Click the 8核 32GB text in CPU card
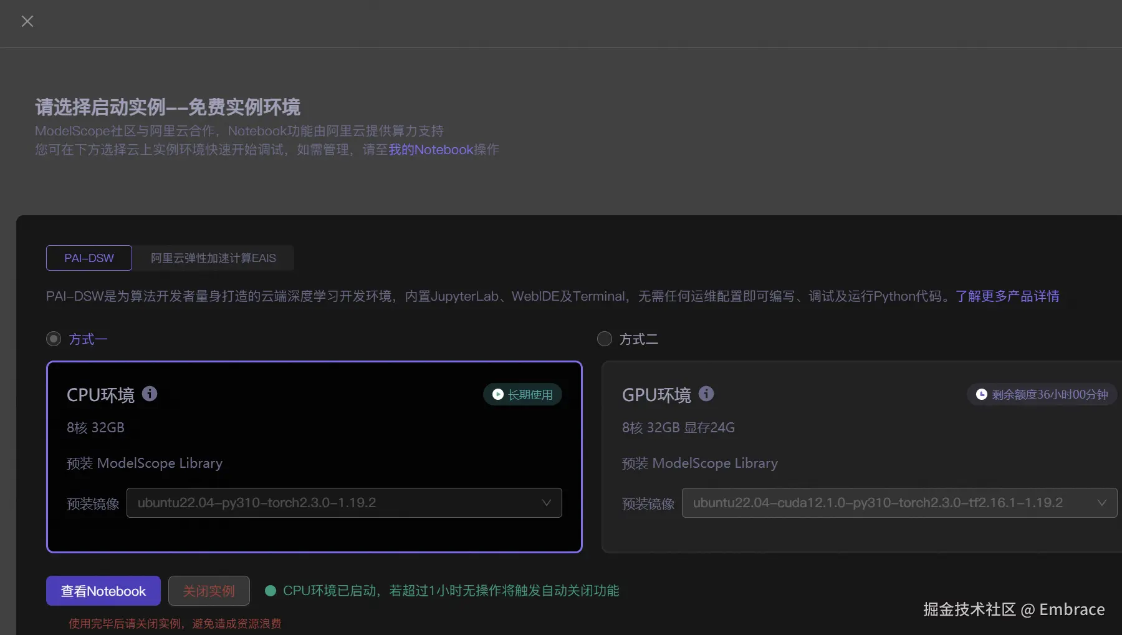The height and width of the screenshot is (635, 1122). (x=95, y=428)
